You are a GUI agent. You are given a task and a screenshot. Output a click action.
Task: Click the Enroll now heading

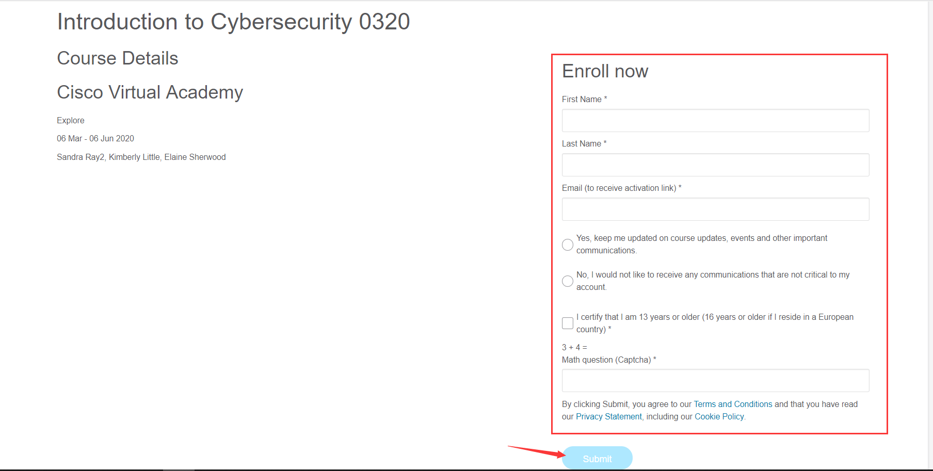[605, 71]
